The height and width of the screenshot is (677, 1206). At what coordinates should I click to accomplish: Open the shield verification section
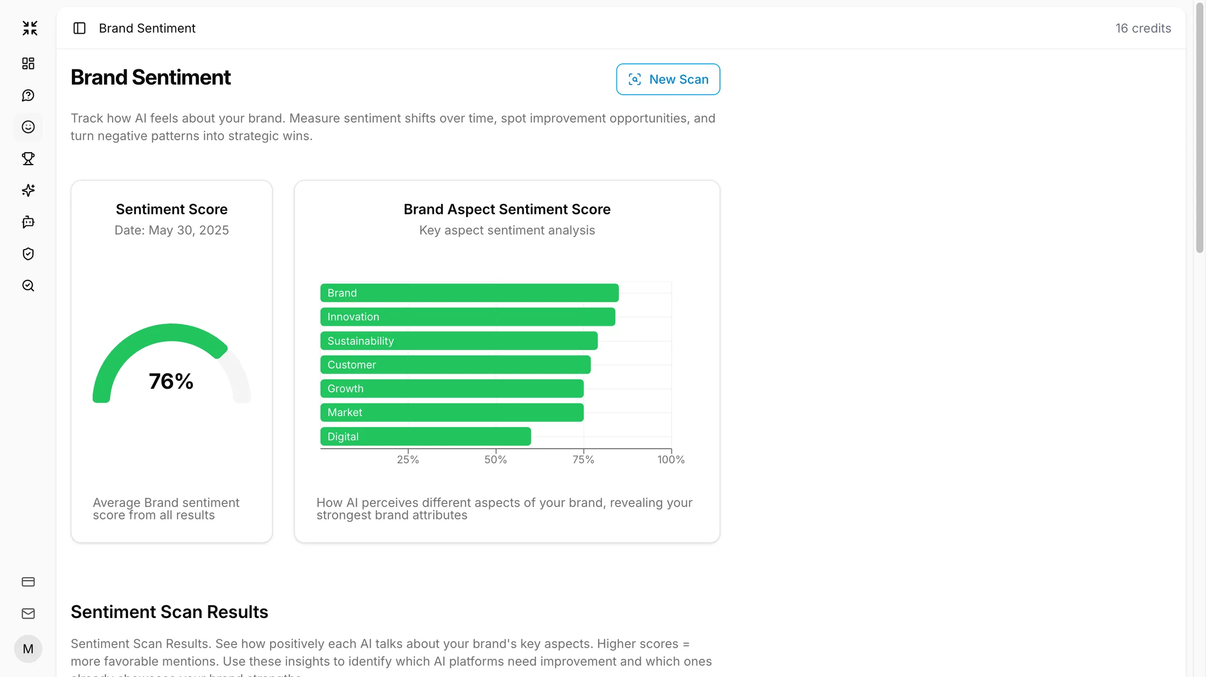28,254
